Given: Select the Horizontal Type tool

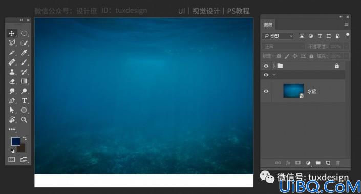Looking at the screenshot, I should 24,100.
